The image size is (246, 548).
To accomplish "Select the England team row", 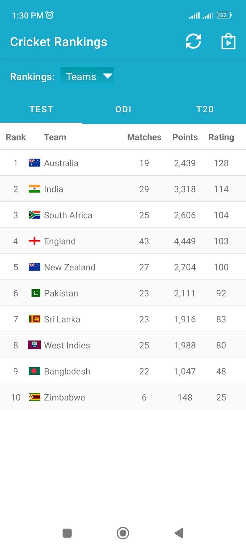I will [x=123, y=241].
